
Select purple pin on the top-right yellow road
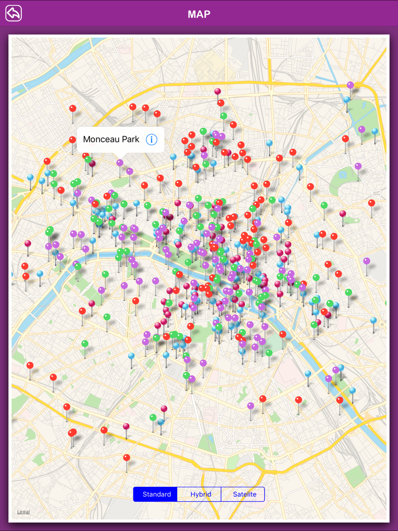click(350, 85)
